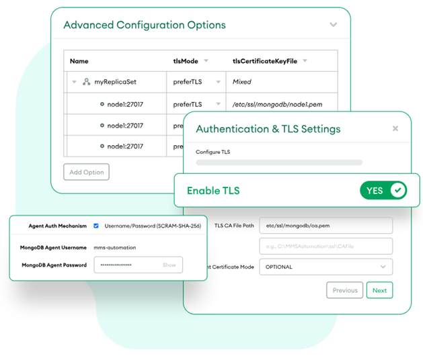The width and height of the screenshot is (423, 356).
Task: Click the Previous button
Action: (344, 290)
